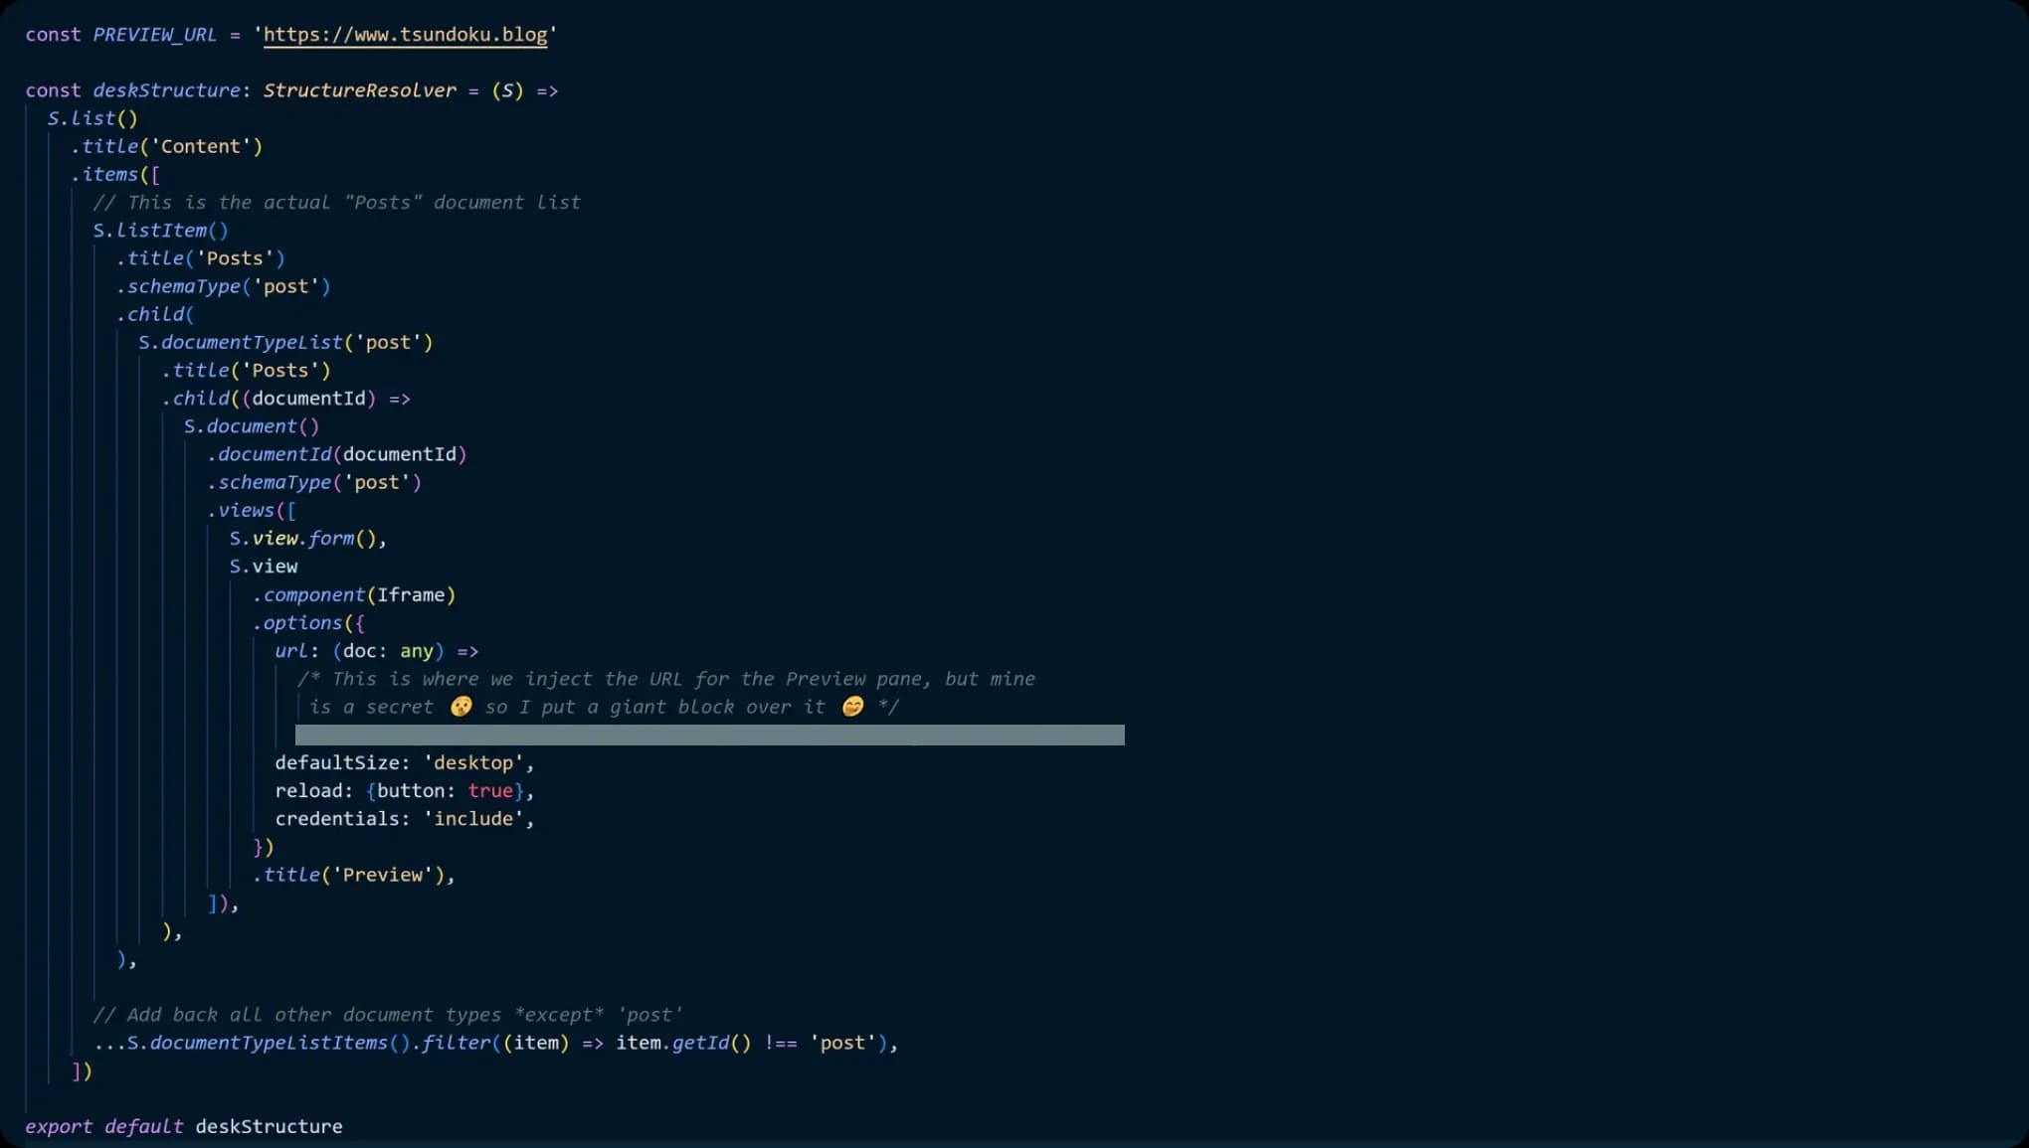
Task: Click the S.document() call
Action: [x=252, y=425]
